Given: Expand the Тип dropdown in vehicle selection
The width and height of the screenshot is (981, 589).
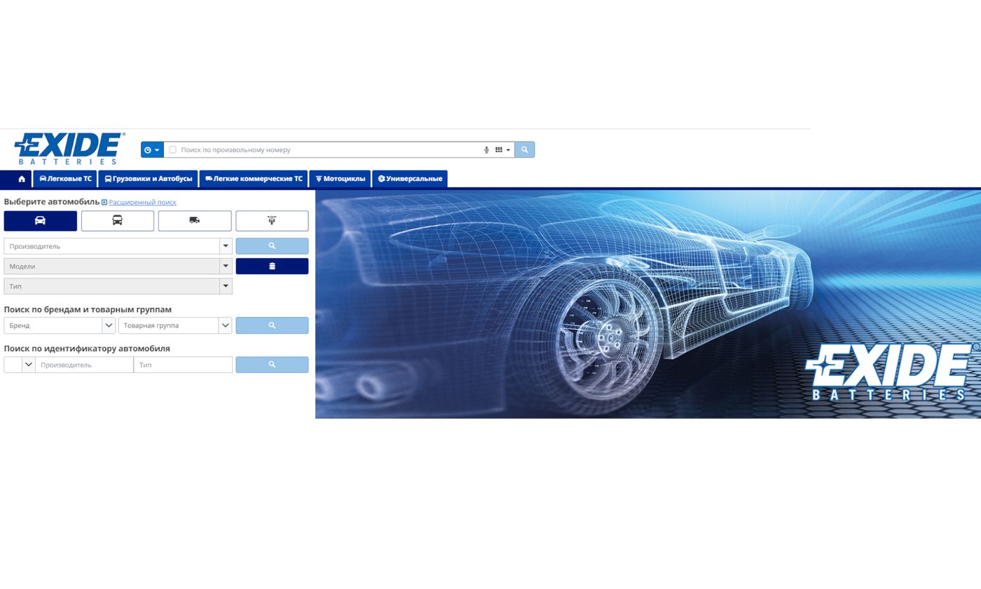Looking at the screenshot, I should (x=226, y=286).
